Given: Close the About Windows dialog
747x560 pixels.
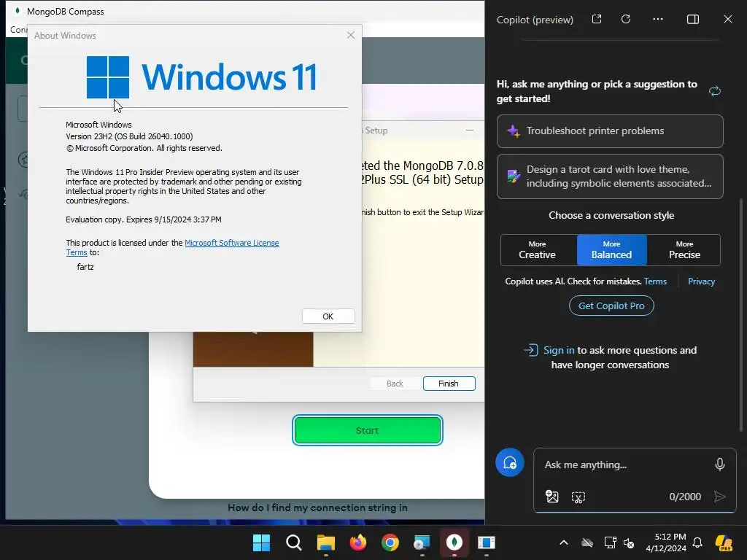Looking at the screenshot, I should [x=351, y=35].
